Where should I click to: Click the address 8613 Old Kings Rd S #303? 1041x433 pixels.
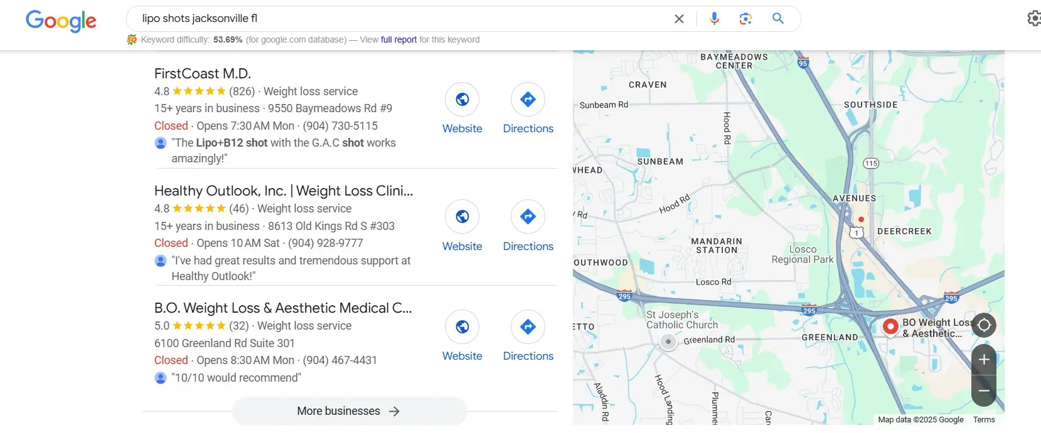click(331, 226)
